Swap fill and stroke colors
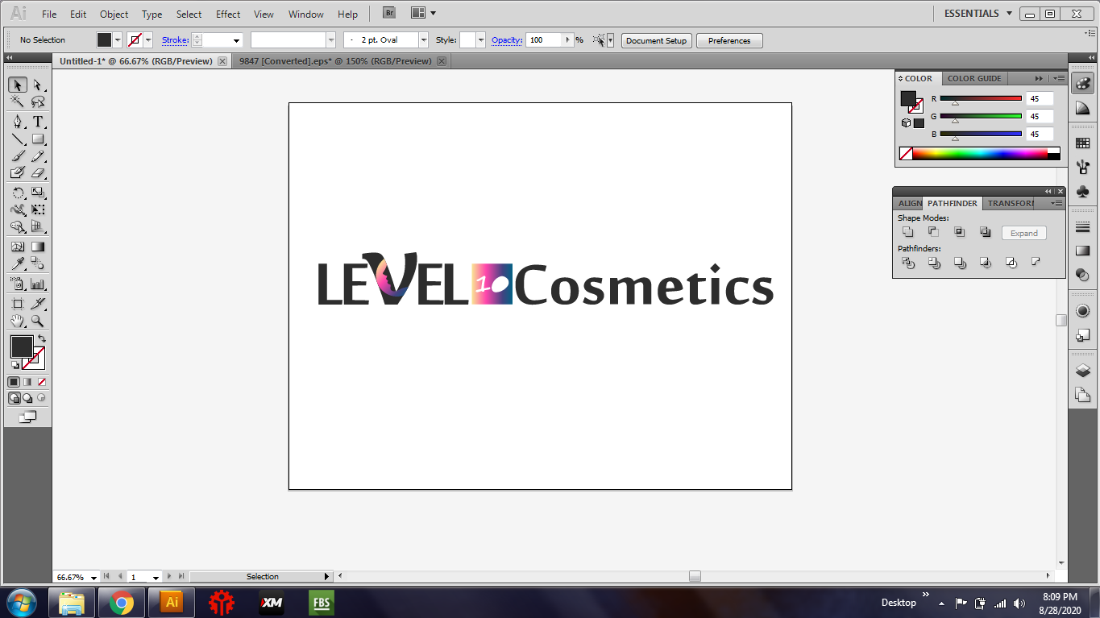This screenshot has height=618, width=1100. click(x=43, y=339)
